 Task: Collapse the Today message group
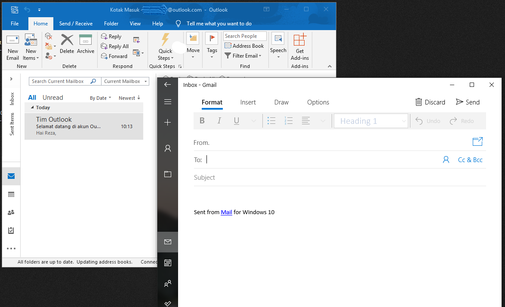tap(32, 107)
